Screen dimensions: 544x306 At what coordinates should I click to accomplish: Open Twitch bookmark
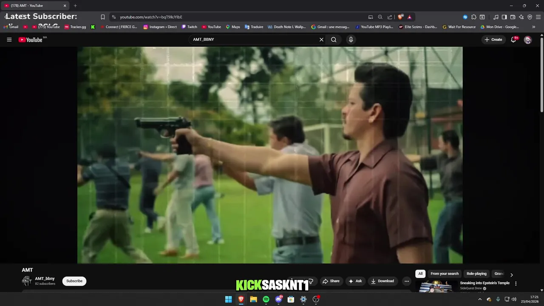(x=190, y=27)
